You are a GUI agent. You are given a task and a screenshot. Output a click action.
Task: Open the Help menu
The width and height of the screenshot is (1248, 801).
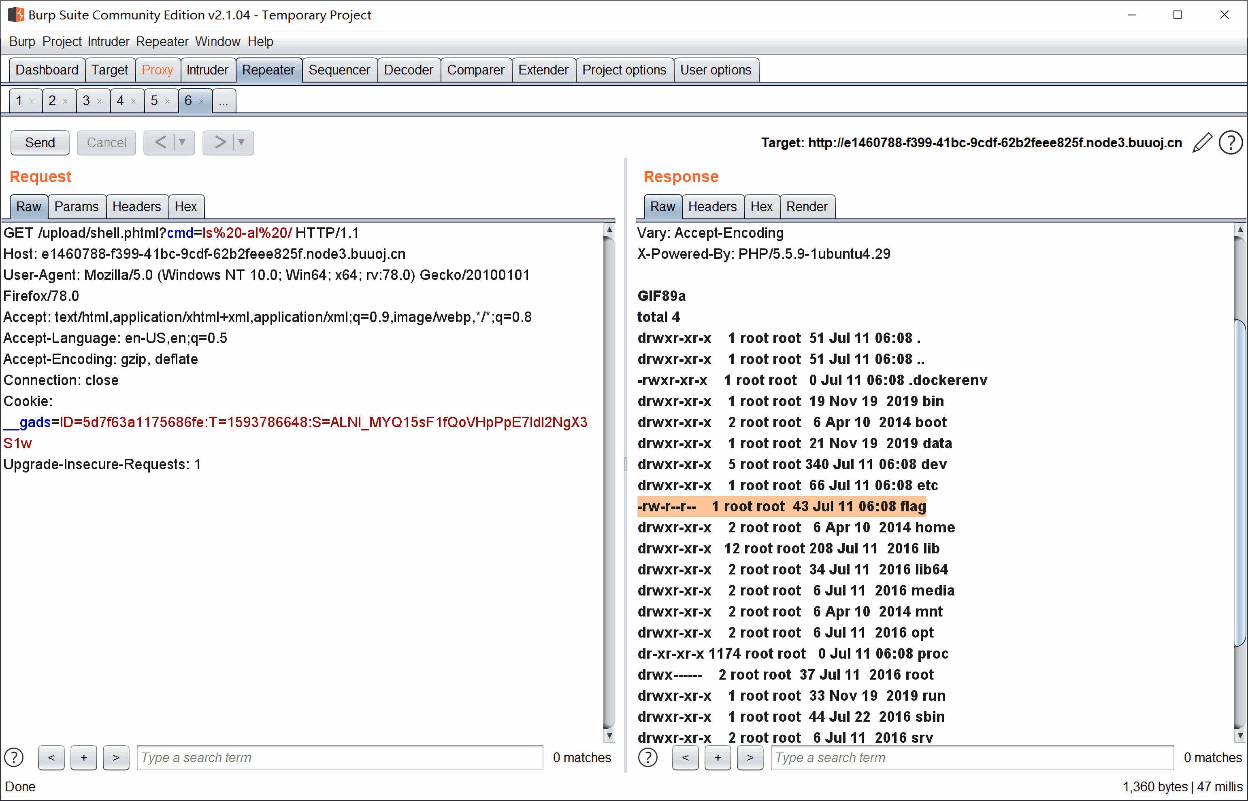point(260,42)
